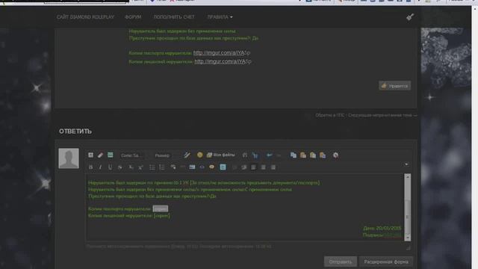Click the Paste from Word icon

click(323, 155)
